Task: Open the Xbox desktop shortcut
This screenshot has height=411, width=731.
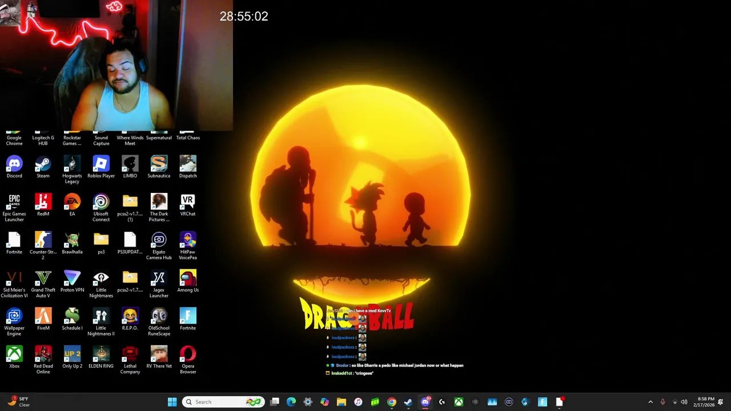Action: pyautogui.click(x=14, y=357)
